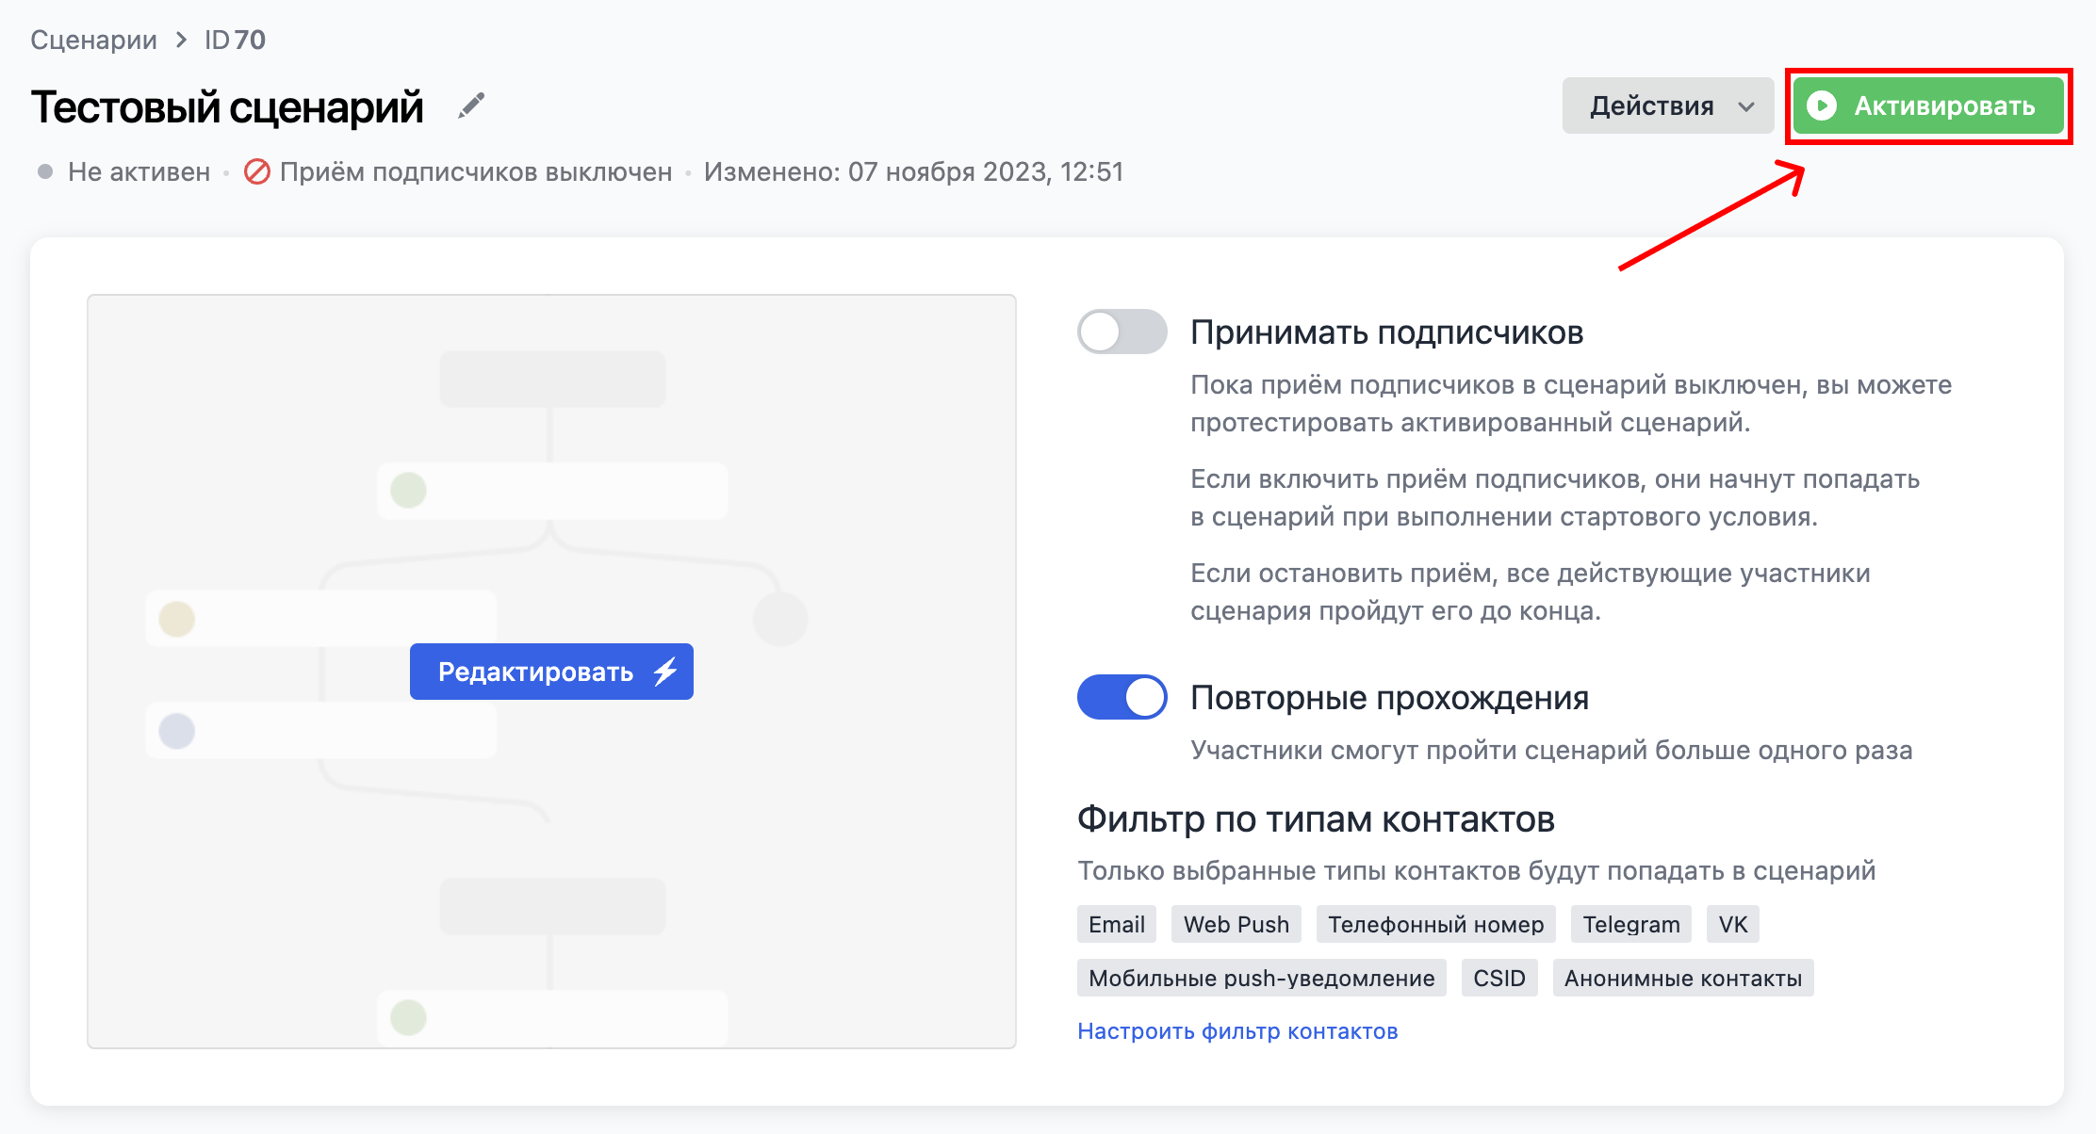Screen dimensions: 2096x1134
Task: Enable the Принимать подписчиков toggle
Action: pyautogui.click(x=1122, y=332)
